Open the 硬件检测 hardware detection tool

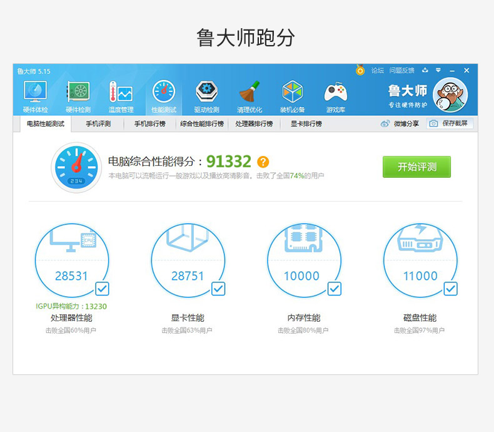(78, 97)
